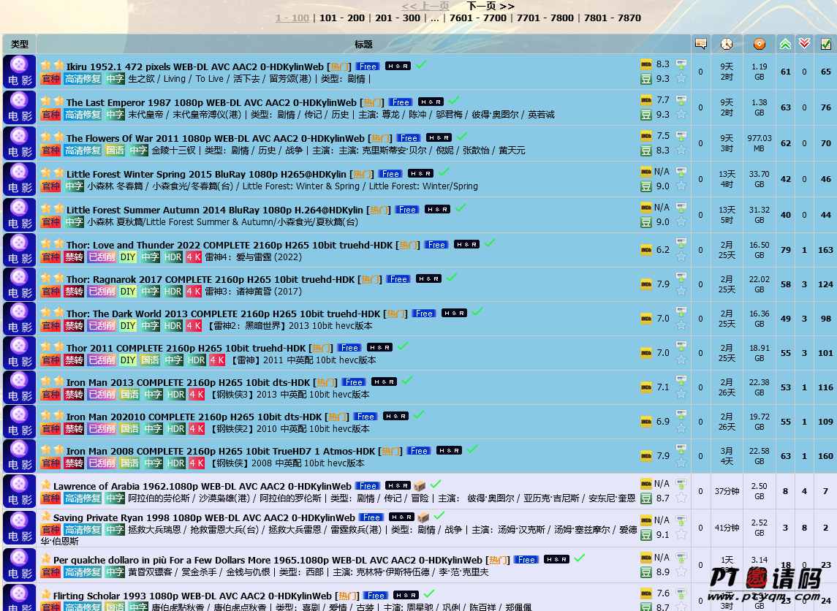Bookmark The Last Emperor with its star

[681, 114]
